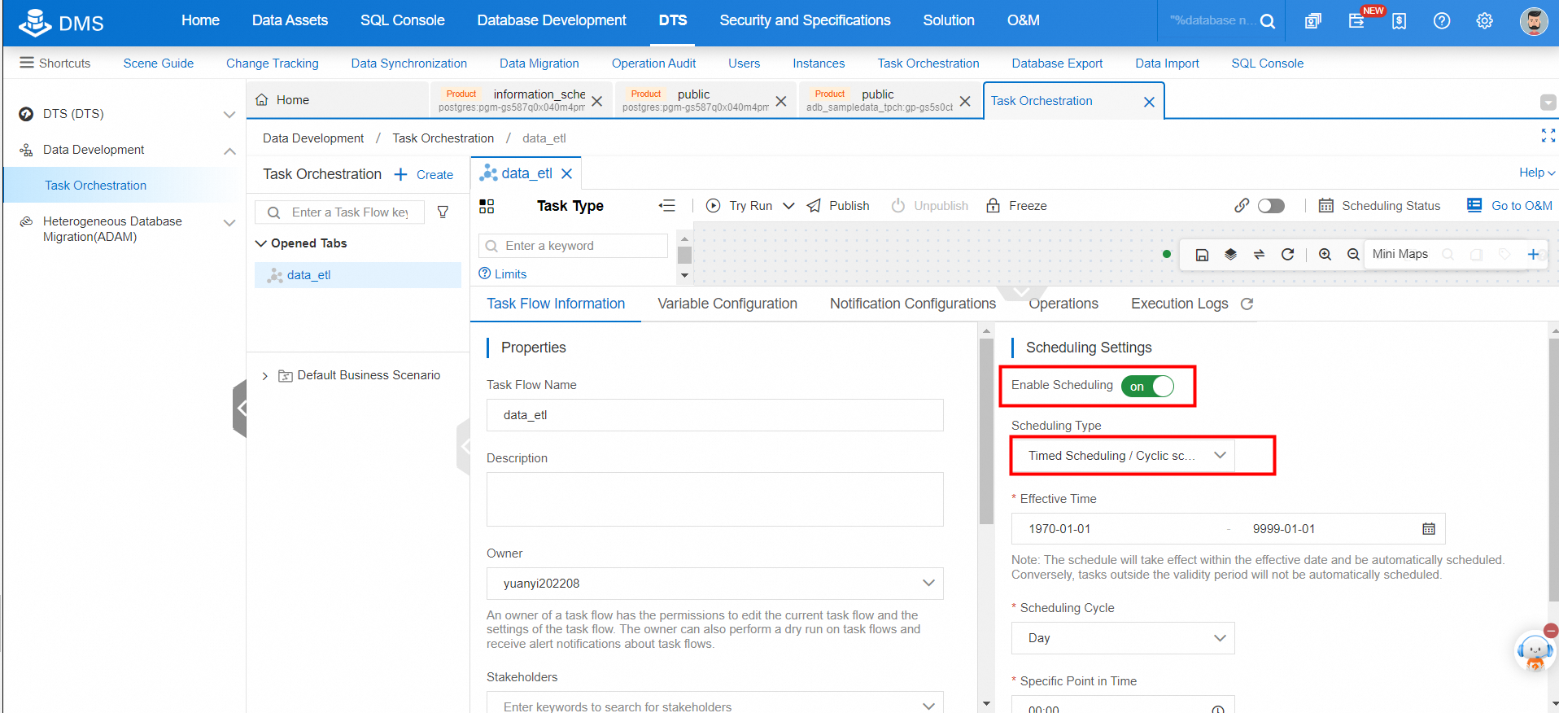Image resolution: width=1559 pixels, height=713 pixels.
Task: Collapse the Task Type list icon
Action: [x=667, y=206]
